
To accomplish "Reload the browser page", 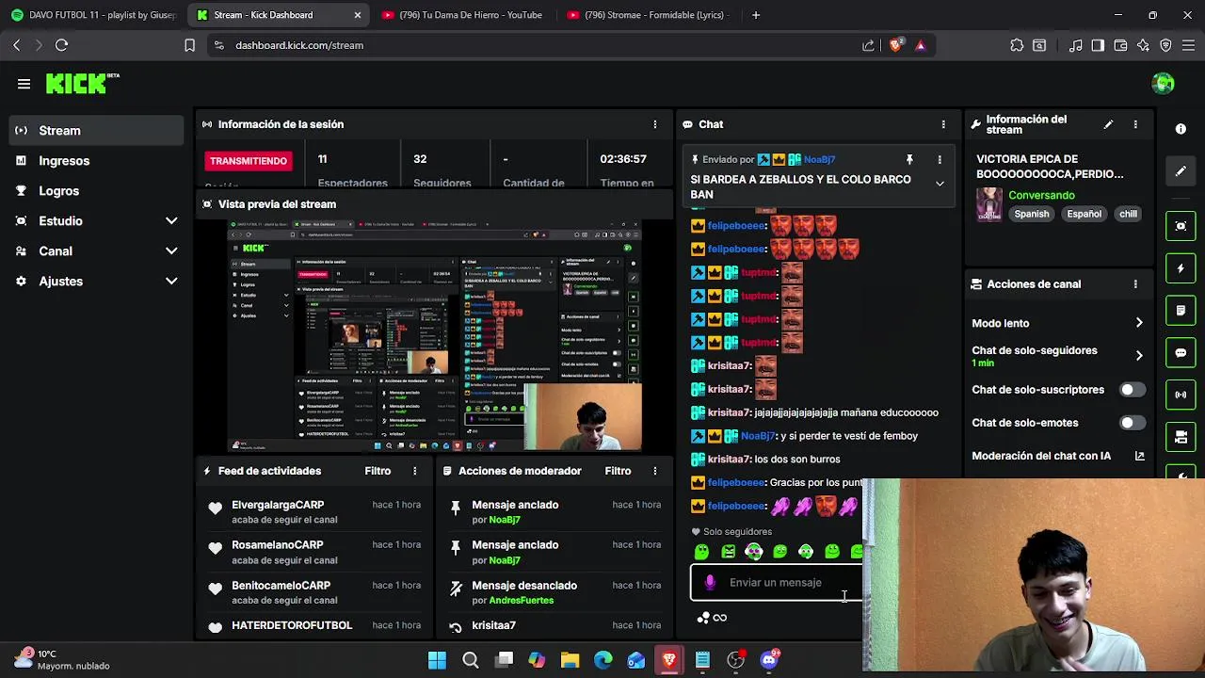I will click(x=61, y=45).
